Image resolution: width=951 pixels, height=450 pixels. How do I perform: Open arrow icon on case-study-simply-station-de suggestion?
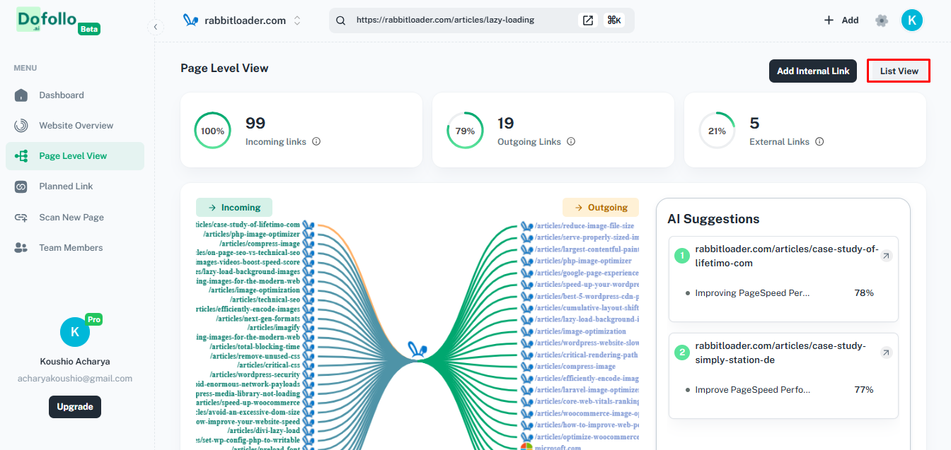(886, 353)
